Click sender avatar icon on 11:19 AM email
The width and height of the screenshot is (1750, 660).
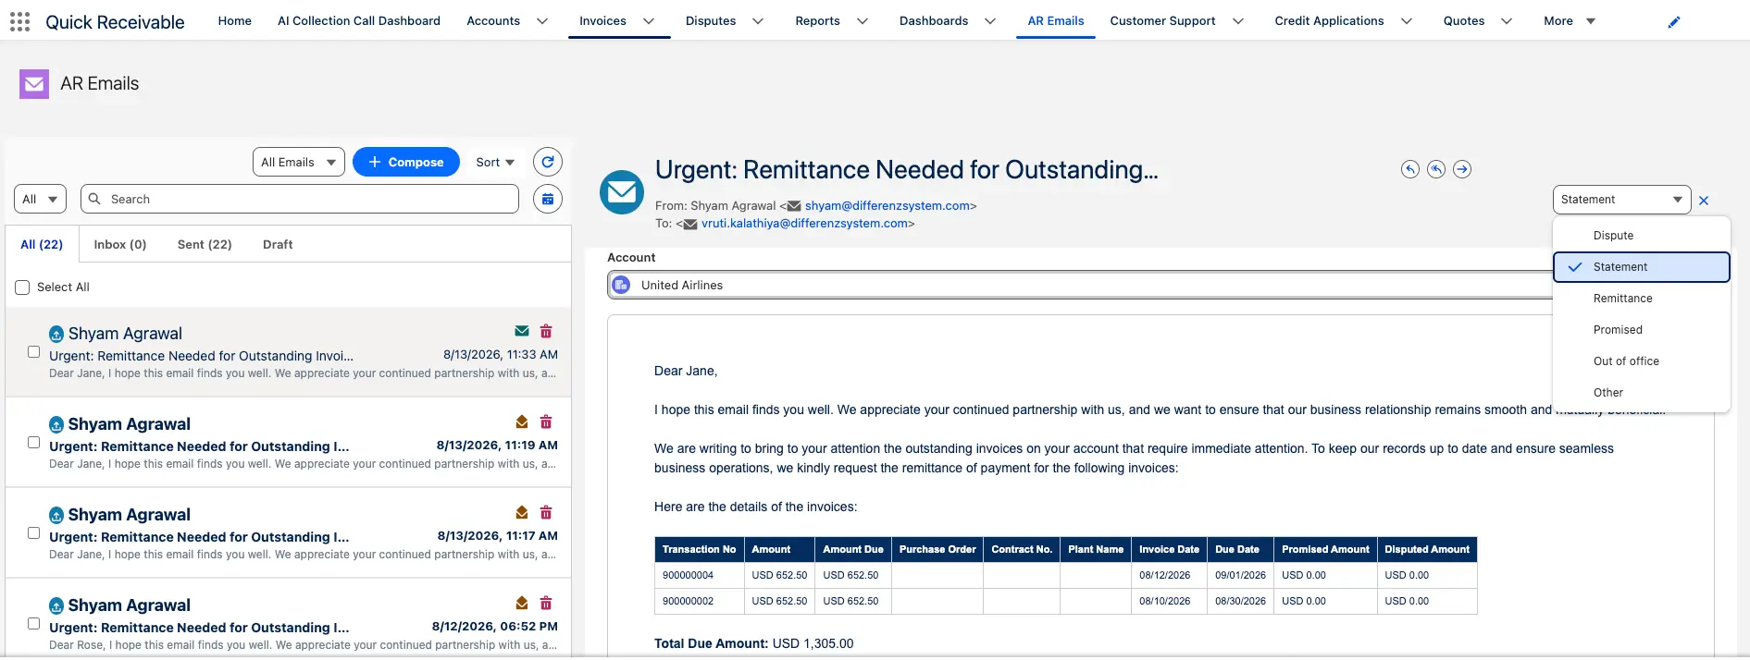[56, 424]
